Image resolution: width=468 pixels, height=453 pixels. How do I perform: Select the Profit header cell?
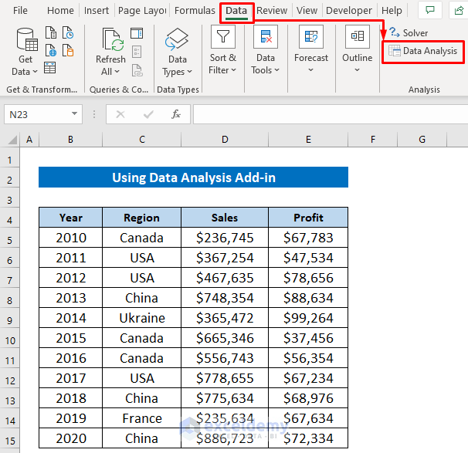pos(308,218)
